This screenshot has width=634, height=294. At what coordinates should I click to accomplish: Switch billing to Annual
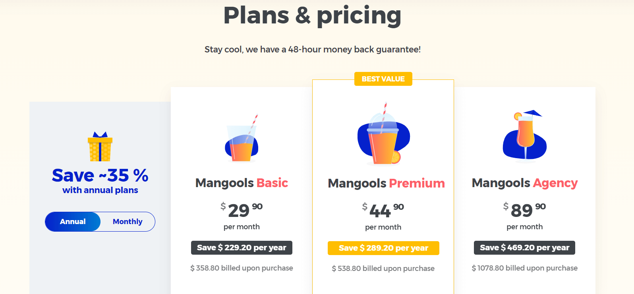click(x=73, y=222)
